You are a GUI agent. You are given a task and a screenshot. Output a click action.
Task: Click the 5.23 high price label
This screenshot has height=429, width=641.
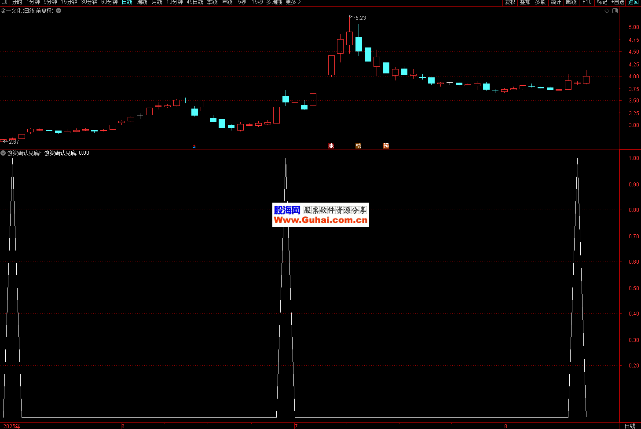(x=360, y=18)
